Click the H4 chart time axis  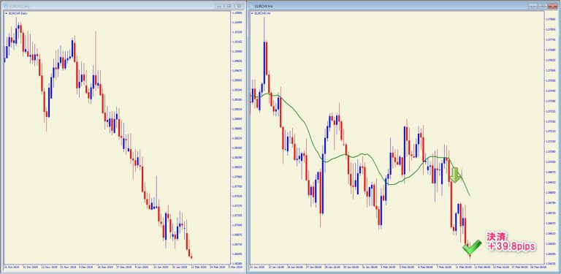tap(397, 267)
